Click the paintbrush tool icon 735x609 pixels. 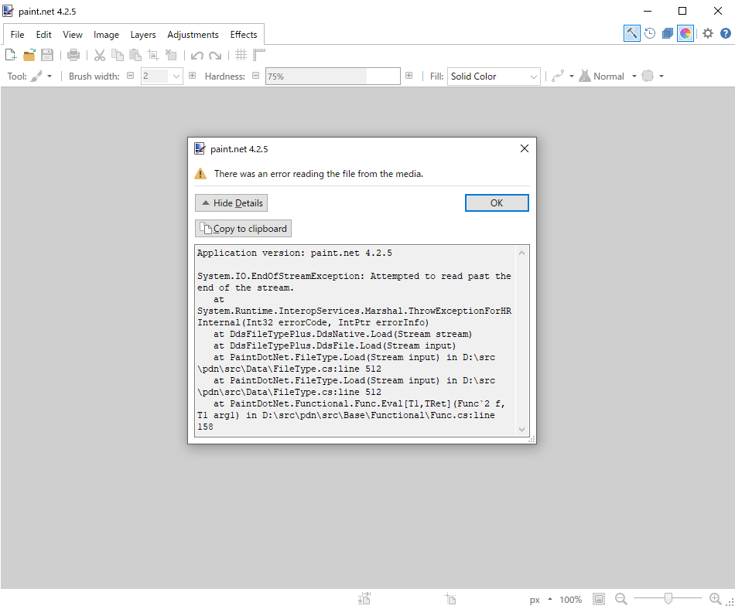pyautogui.click(x=36, y=76)
